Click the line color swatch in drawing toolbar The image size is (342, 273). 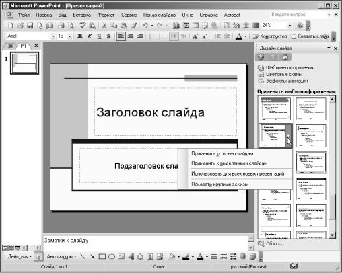pyautogui.click(x=186, y=256)
